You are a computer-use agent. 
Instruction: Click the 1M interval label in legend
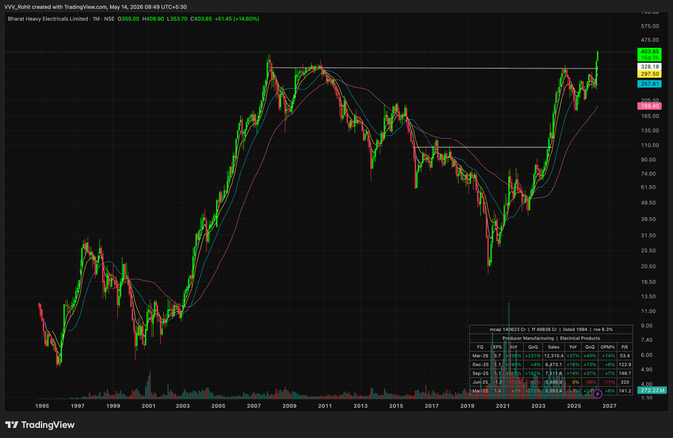point(96,19)
